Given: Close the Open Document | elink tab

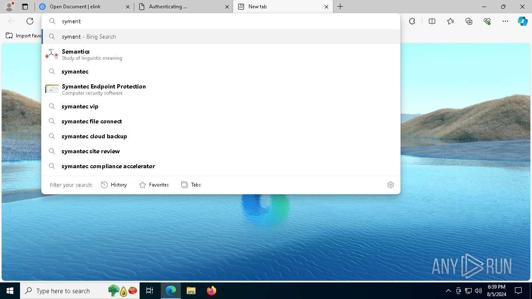Looking at the screenshot, I should click(x=128, y=7).
